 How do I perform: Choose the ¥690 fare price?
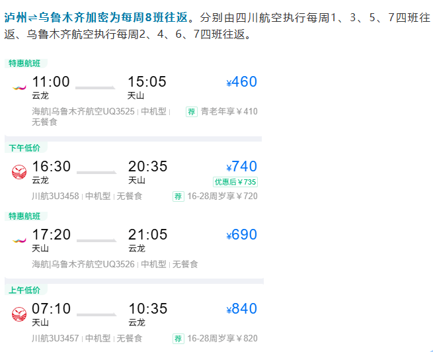point(241,235)
